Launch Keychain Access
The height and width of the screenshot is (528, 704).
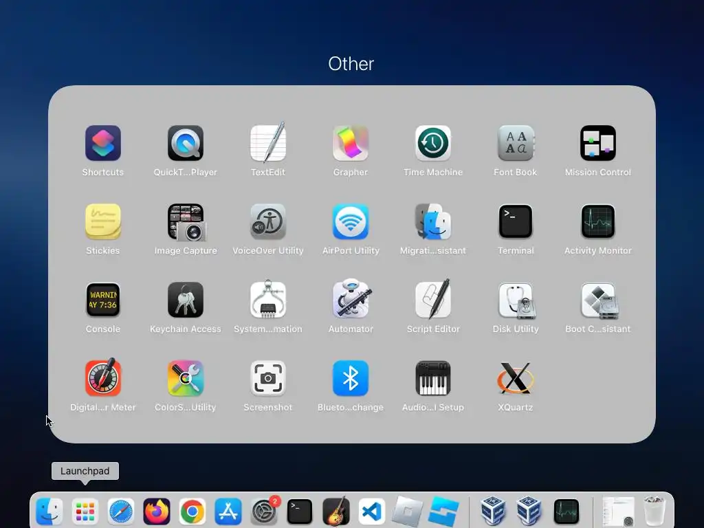tap(186, 300)
